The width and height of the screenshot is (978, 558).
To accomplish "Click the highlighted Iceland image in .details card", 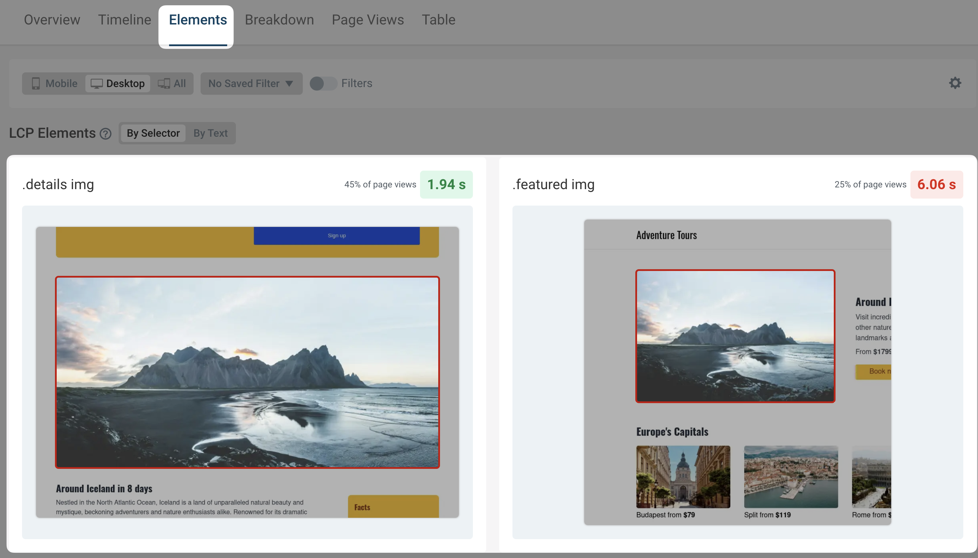I will tap(247, 372).
